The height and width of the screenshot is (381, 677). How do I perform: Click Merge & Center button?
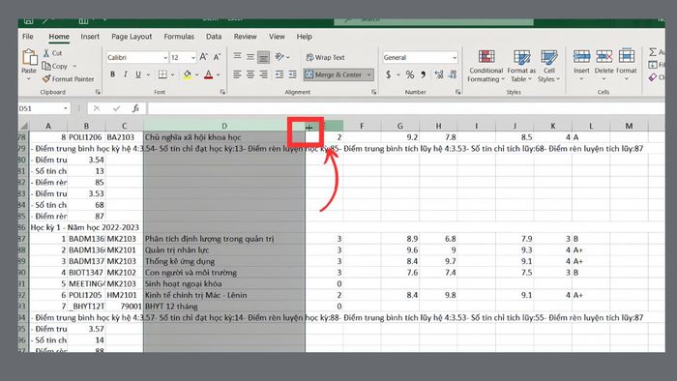coord(334,74)
